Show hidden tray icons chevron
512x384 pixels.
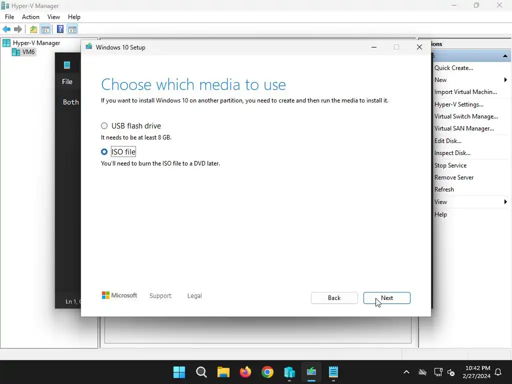[x=406, y=372]
